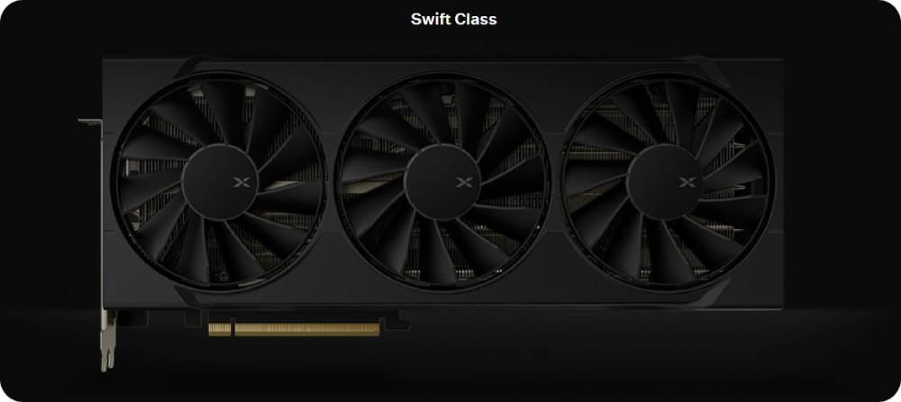
Task: Select the middle fan's bottom blades
Action: (x=442, y=253)
